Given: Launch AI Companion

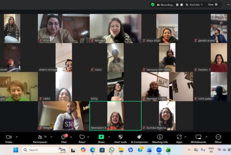Looking at the screenshot, I should coord(139,137).
